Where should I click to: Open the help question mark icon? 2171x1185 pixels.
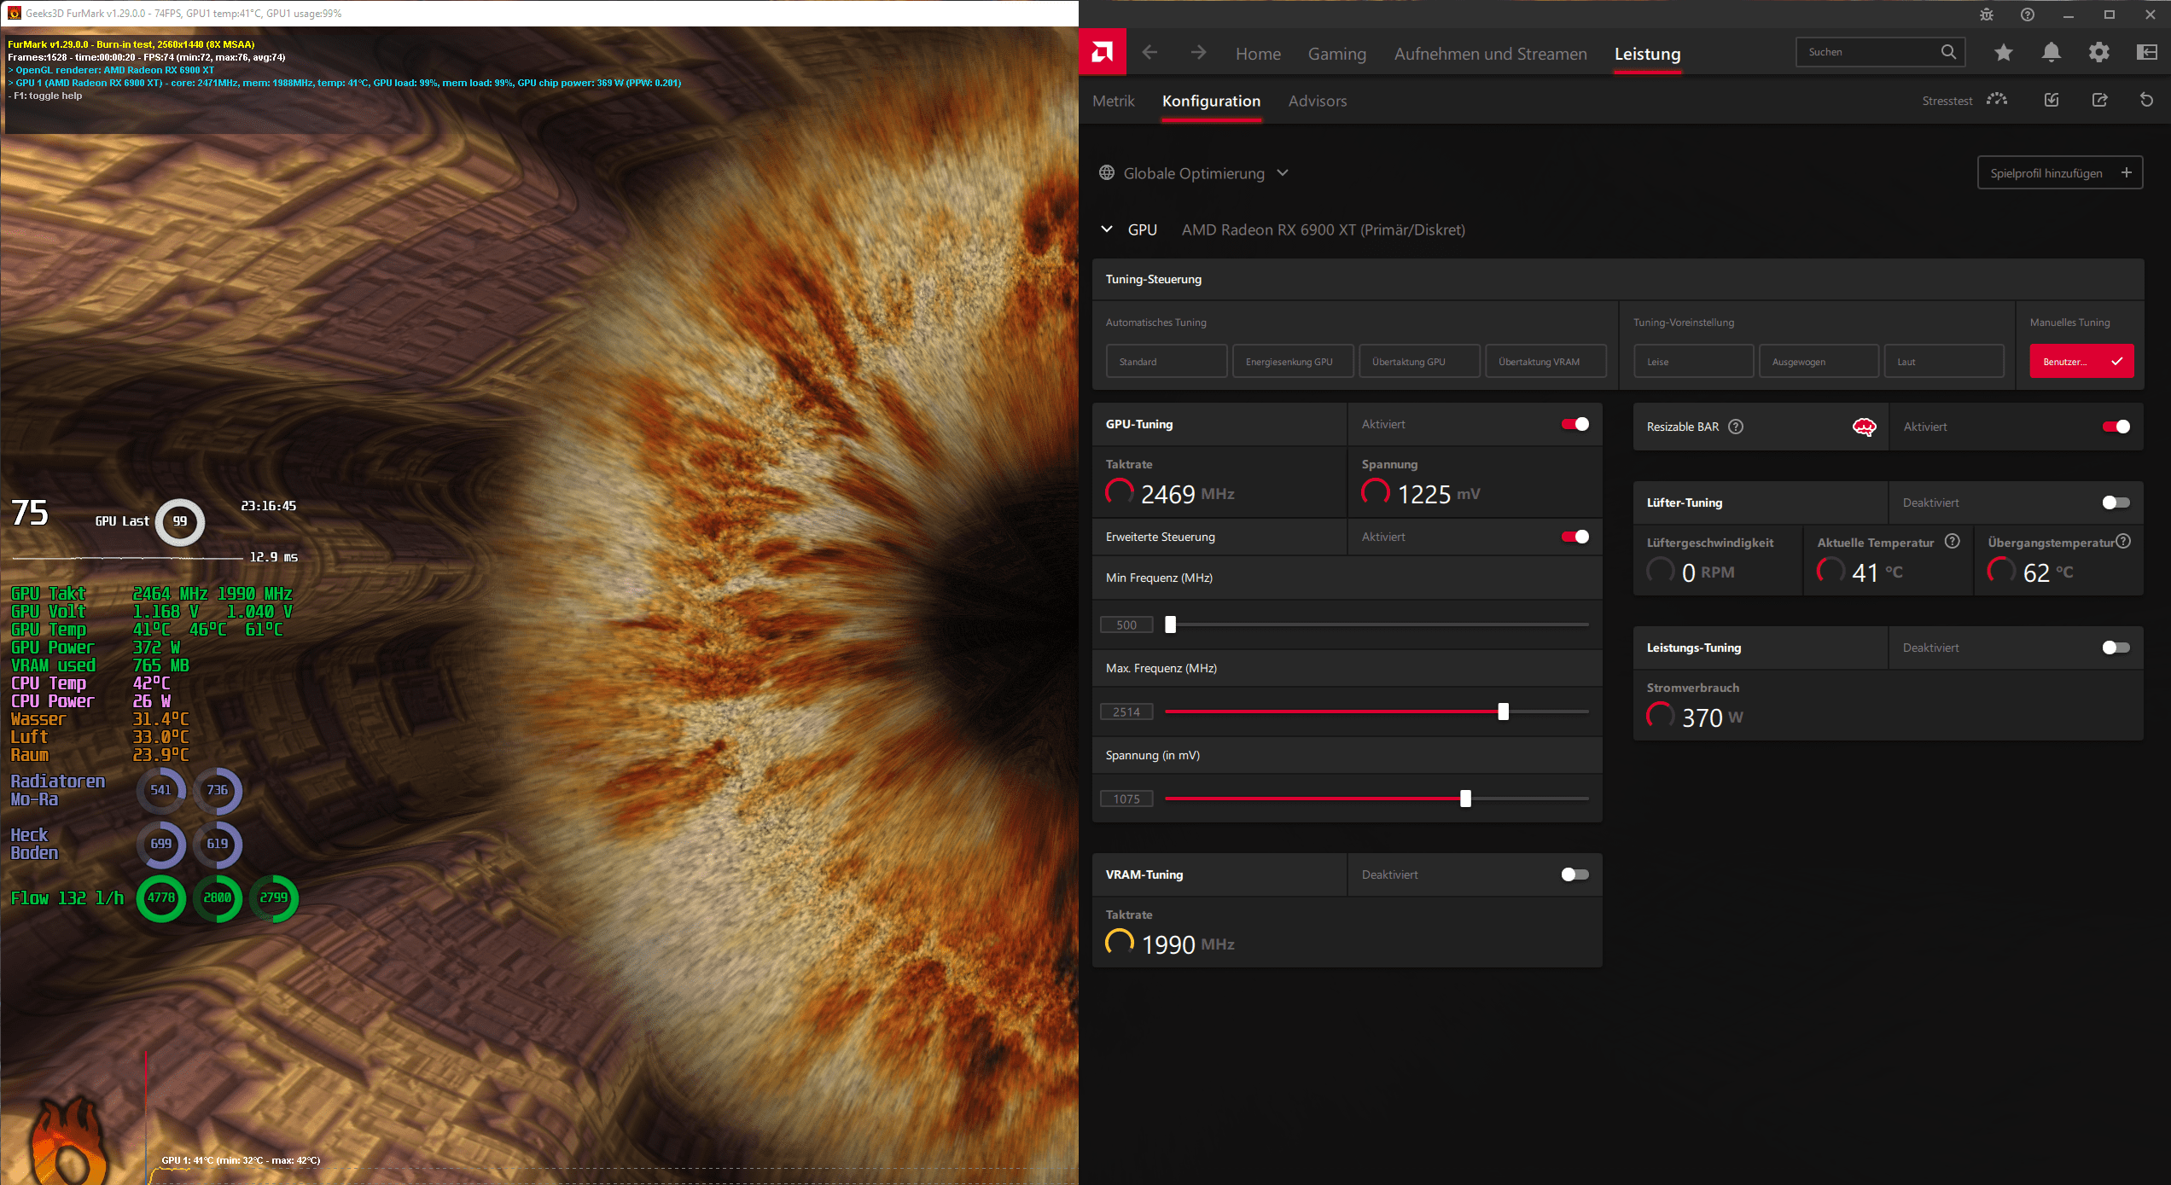pos(2027,15)
